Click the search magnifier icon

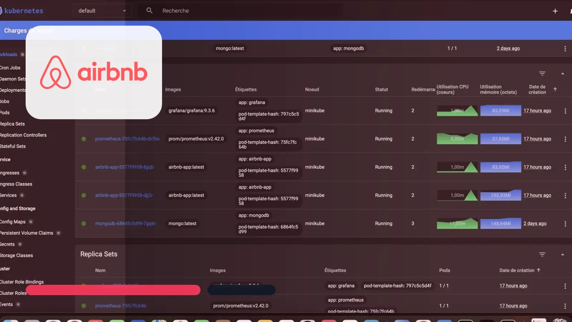[x=149, y=11]
